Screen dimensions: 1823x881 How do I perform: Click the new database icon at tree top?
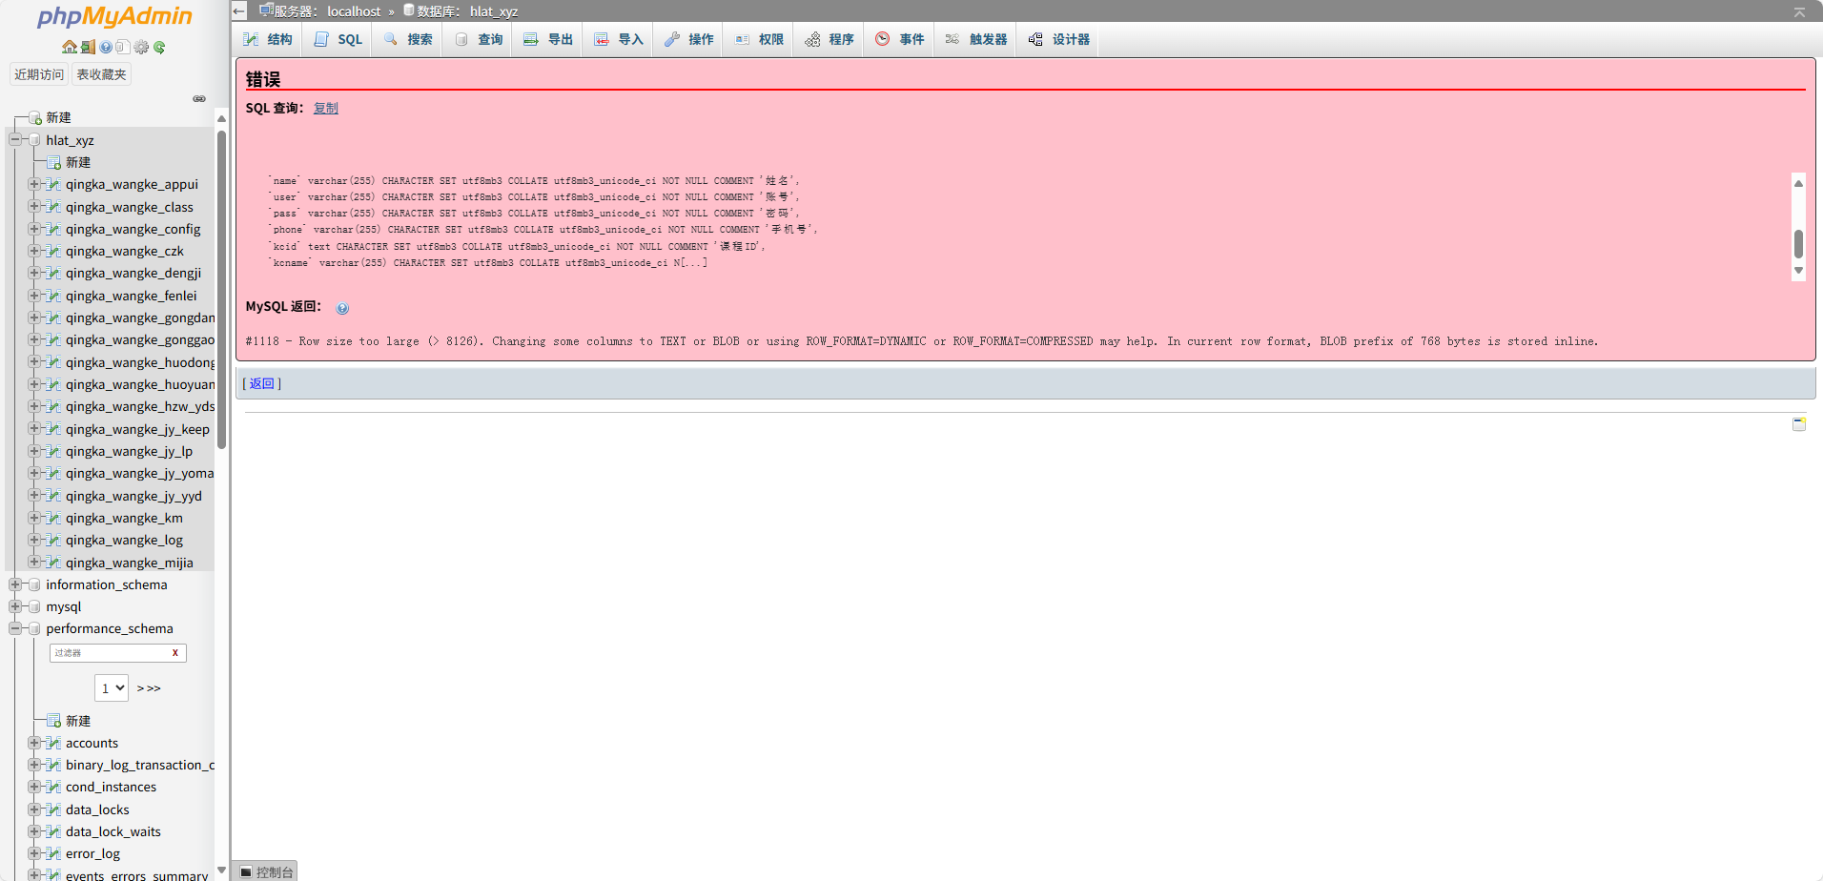pos(35,117)
